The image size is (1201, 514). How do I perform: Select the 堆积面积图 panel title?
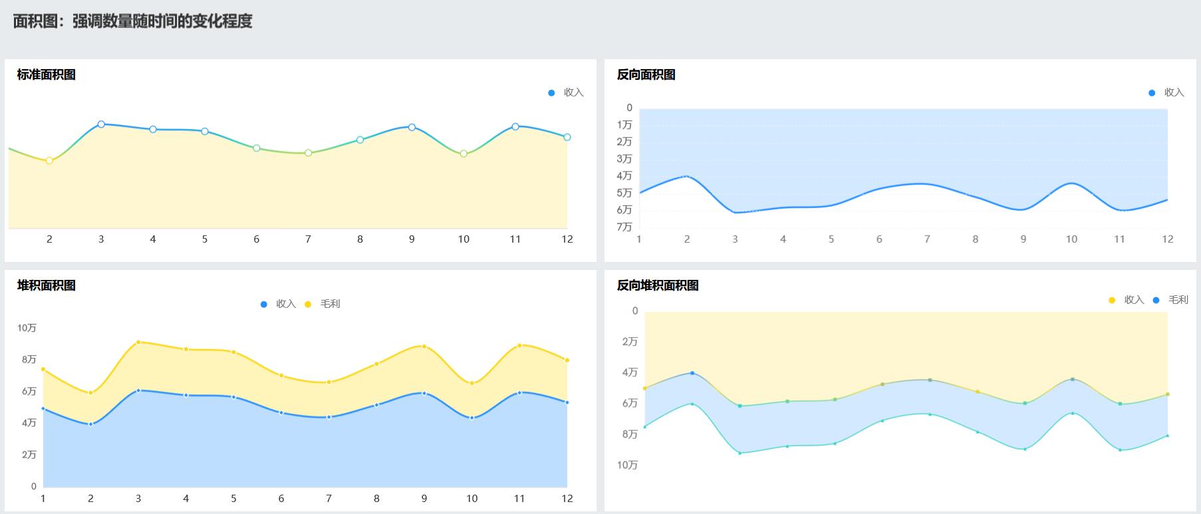pyautogui.click(x=47, y=286)
